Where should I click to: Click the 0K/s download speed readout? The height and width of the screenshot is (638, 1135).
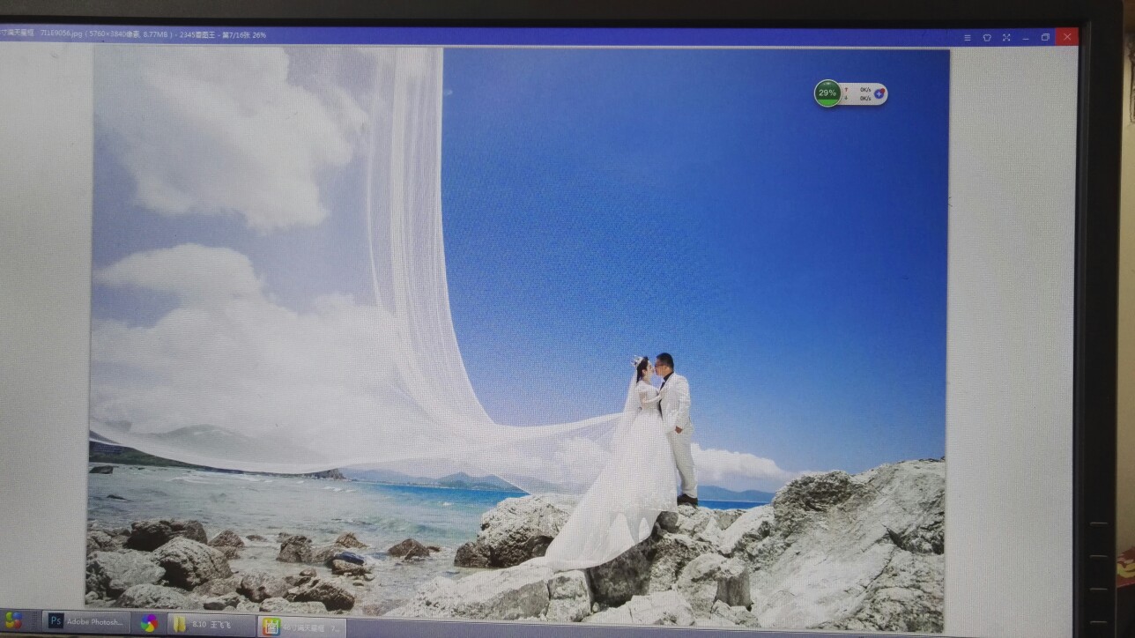click(x=865, y=98)
